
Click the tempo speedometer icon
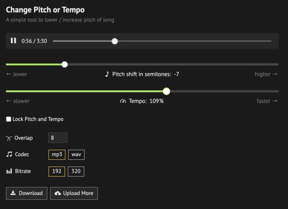pos(123,101)
